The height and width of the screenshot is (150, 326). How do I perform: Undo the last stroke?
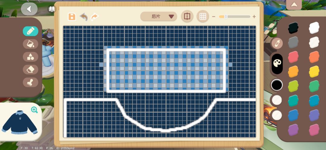coord(84,17)
